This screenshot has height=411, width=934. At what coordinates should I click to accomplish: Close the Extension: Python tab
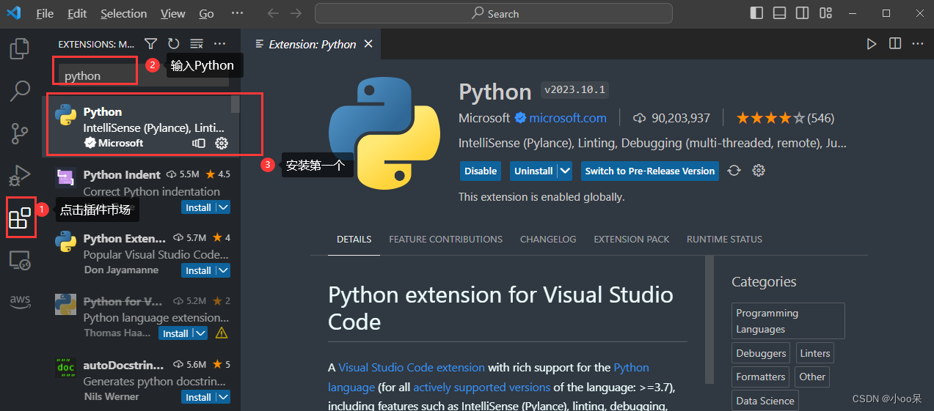pos(368,44)
